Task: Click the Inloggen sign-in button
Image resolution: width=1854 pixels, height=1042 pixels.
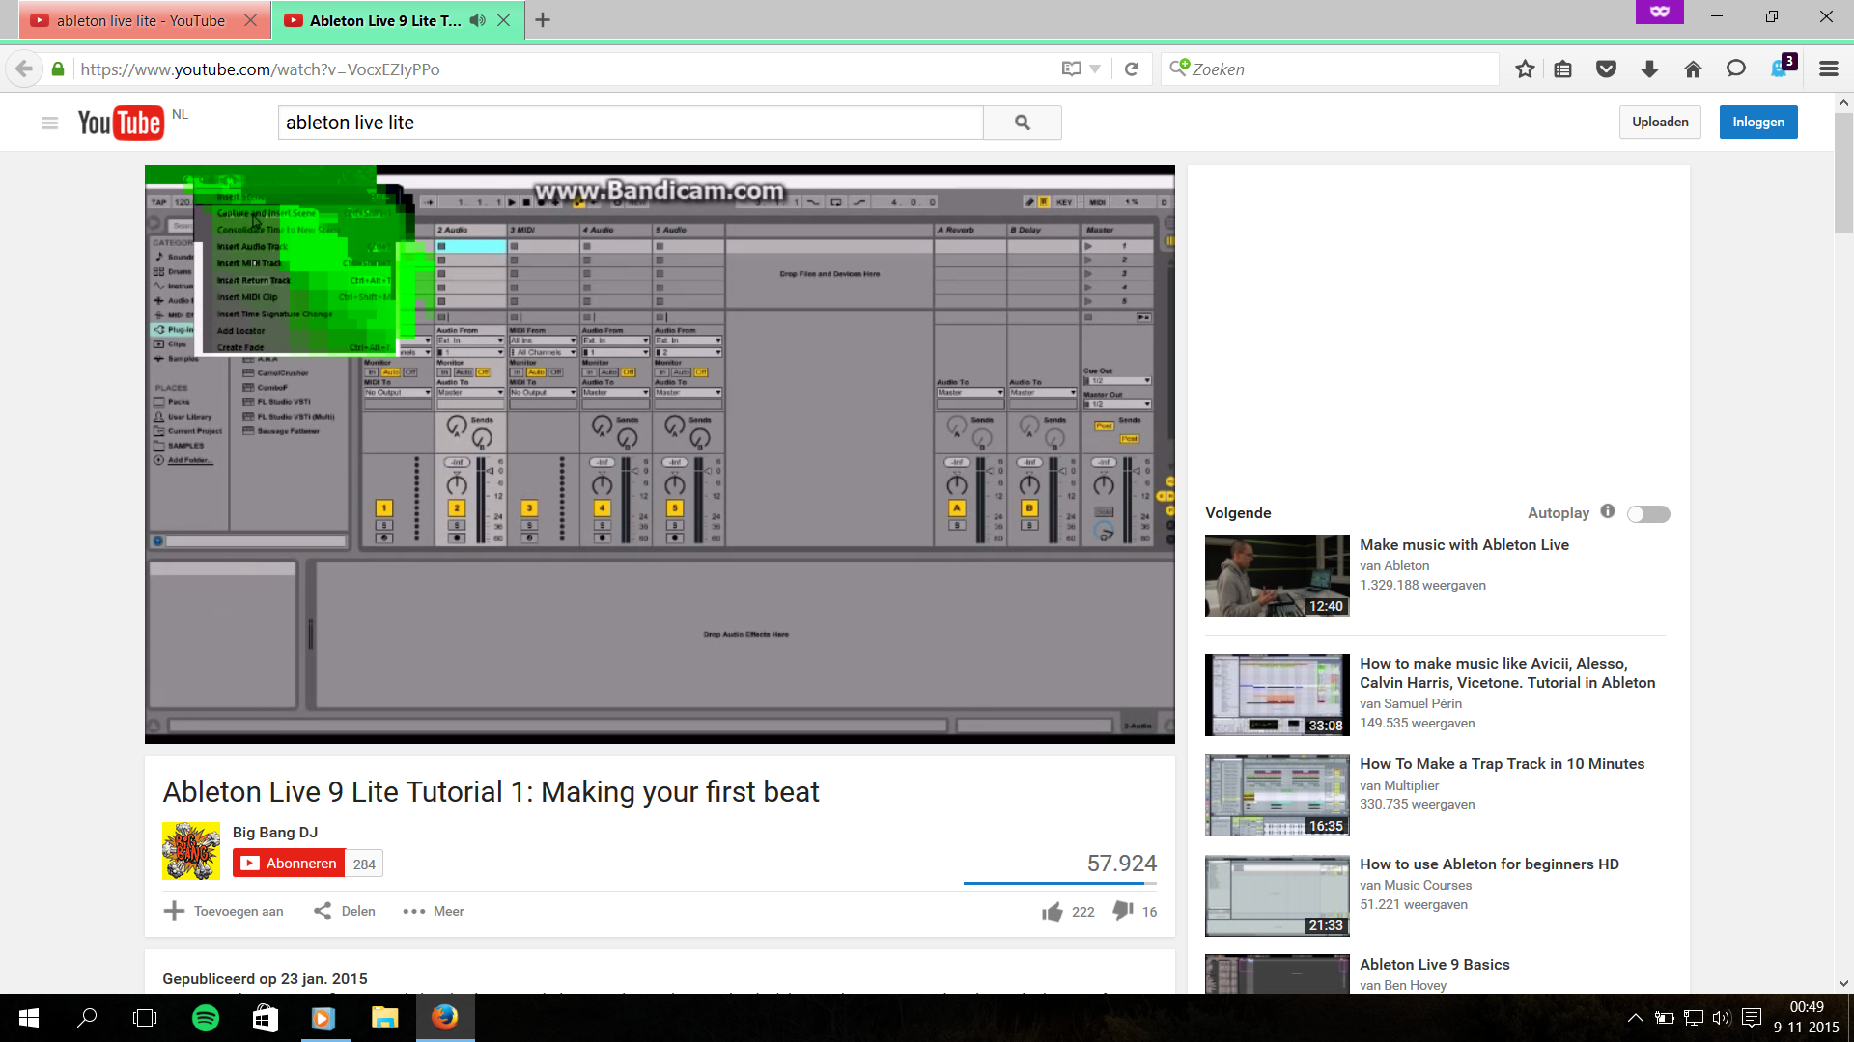Action: tap(1757, 123)
